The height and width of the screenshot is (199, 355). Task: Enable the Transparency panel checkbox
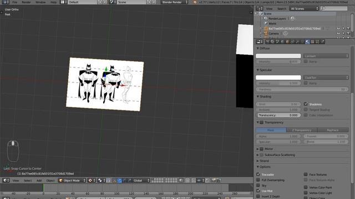click(x=261, y=123)
